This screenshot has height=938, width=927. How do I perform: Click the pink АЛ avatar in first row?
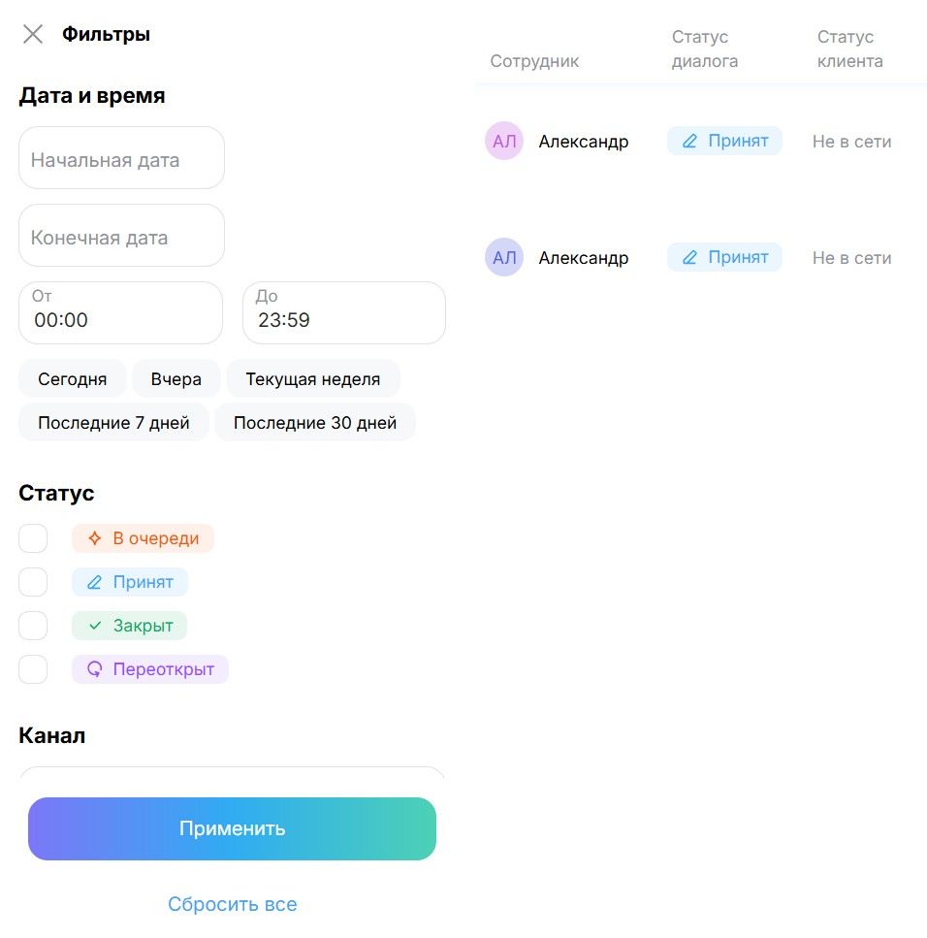tap(504, 142)
